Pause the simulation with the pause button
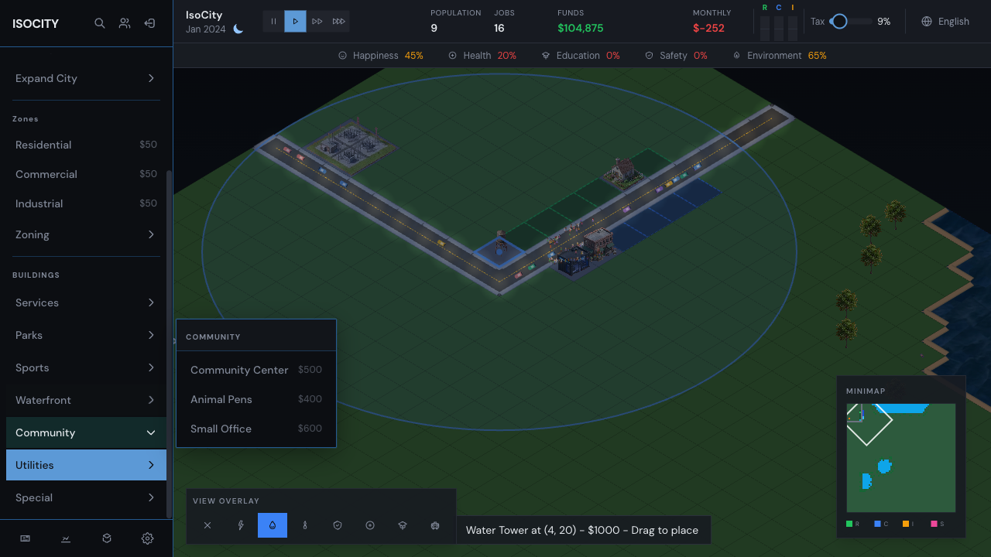Viewport: 991px width, 557px height. [x=273, y=21]
